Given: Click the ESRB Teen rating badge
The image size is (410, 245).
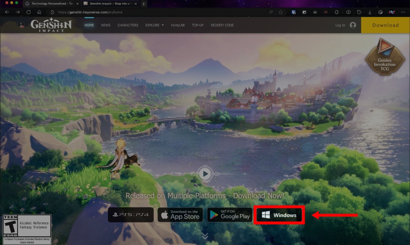Looking at the screenshot, I should click(x=27, y=229).
